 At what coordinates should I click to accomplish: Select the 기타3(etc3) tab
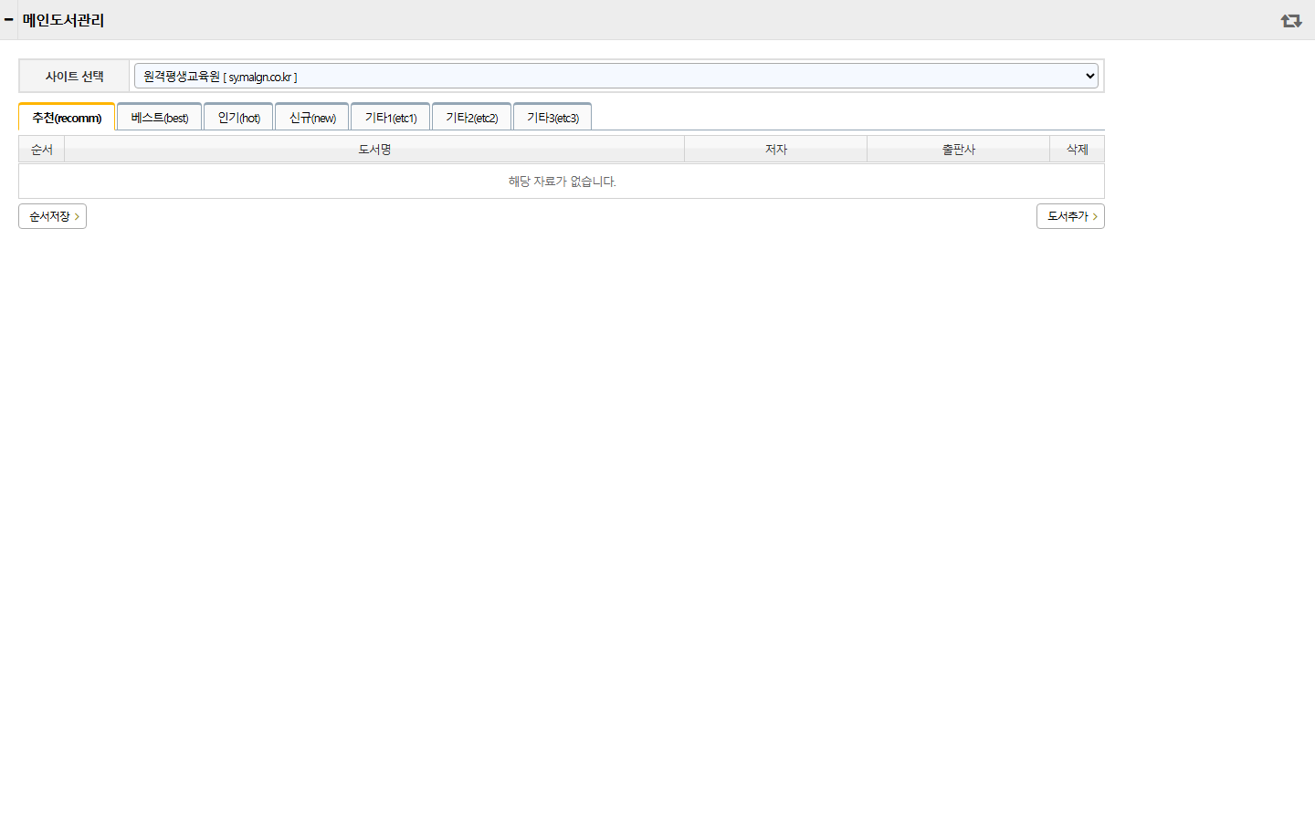click(552, 117)
